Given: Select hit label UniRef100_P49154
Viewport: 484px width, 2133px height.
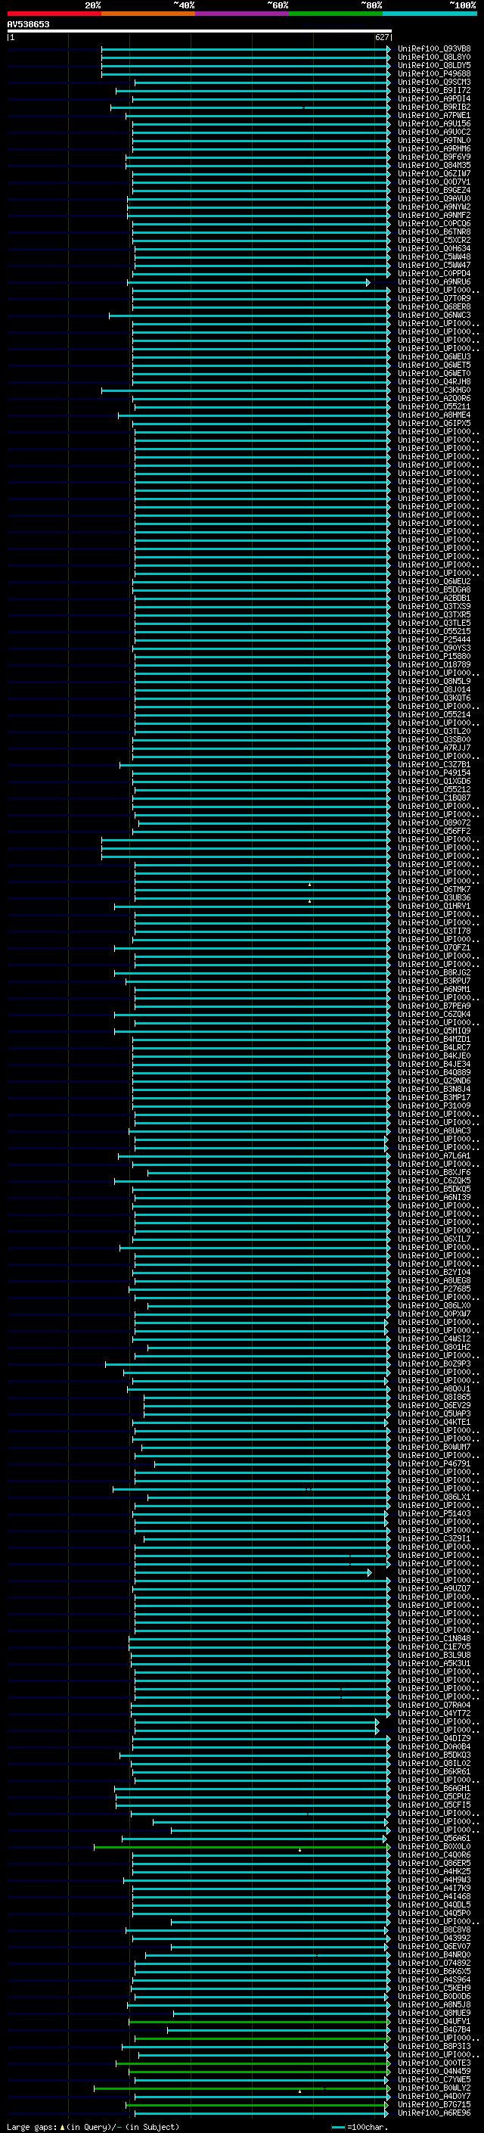Looking at the screenshot, I should [x=434, y=773].
